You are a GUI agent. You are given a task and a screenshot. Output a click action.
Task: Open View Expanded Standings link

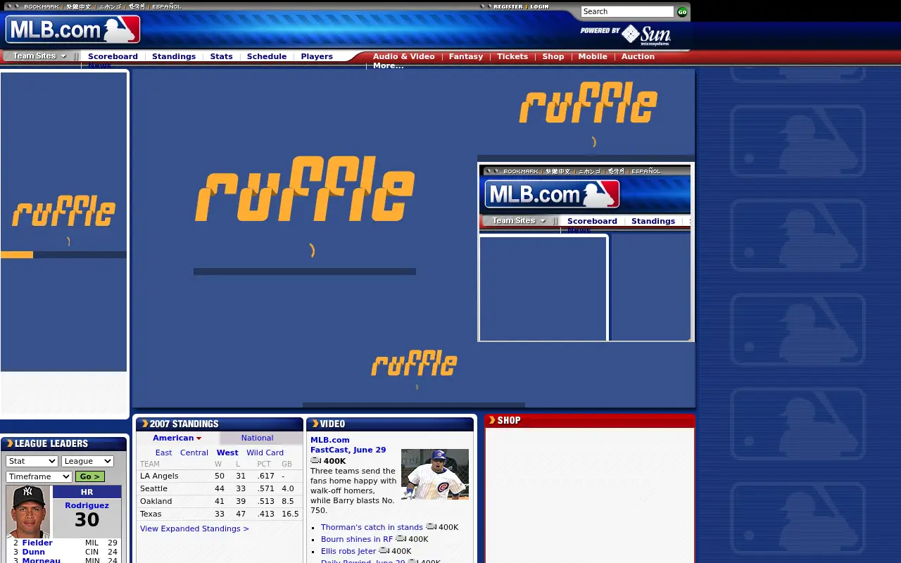pos(194,529)
